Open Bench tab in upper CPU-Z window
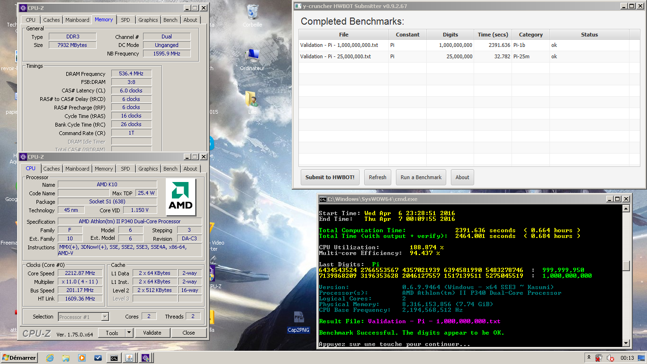This screenshot has height=364, width=647. pos(171,20)
